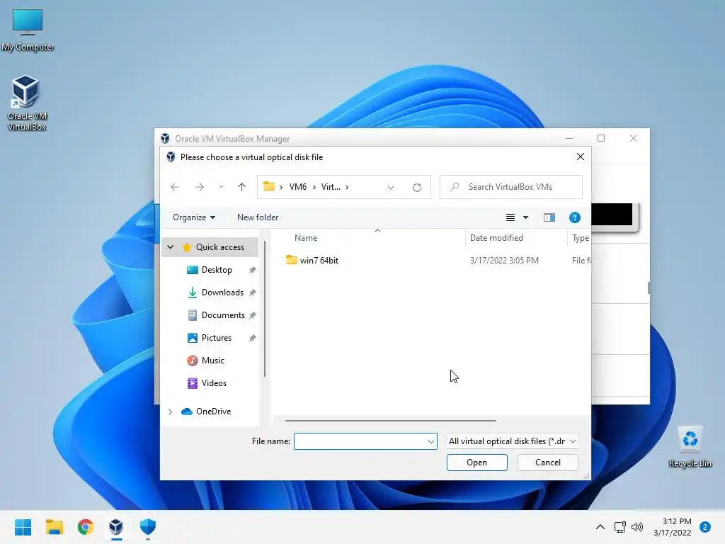Open the My Computer desktop icon

tap(28, 30)
